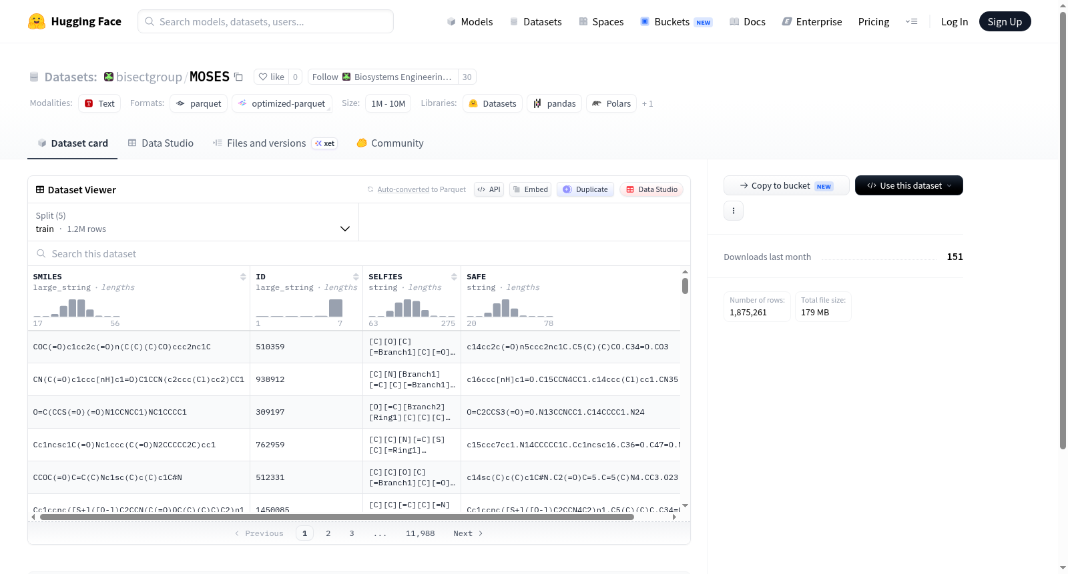Click the Next page button

[468, 533]
